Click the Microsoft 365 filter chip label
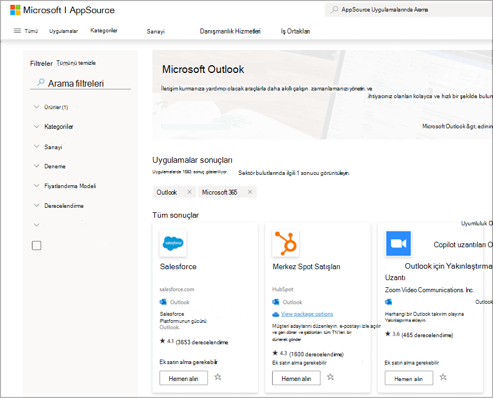 (x=220, y=192)
